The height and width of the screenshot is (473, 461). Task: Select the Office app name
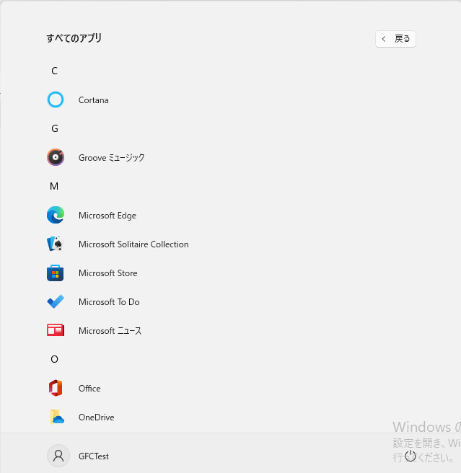click(89, 388)
